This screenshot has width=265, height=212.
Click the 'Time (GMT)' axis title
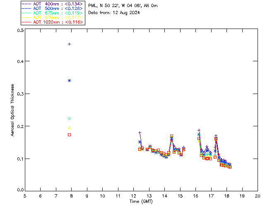[141, 202]
